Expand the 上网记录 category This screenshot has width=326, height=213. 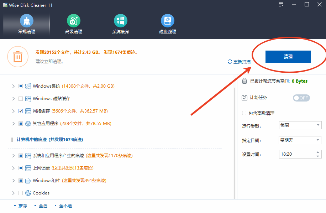point(14,168)
